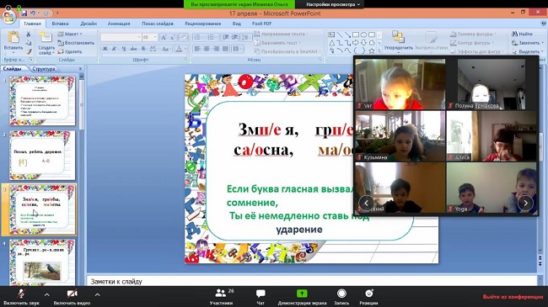
Task: Click the Создать слайд new slide icon
Action: click(x=46, y=38)
